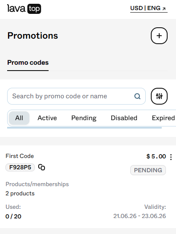This screenshot has width=176, height=234.
Task: Select the All status filter
Action: pos(19,118)
